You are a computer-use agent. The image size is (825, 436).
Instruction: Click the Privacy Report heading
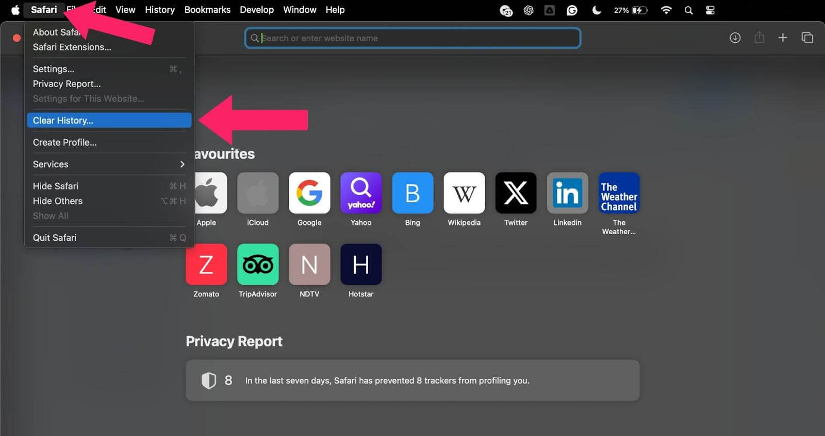234,341
